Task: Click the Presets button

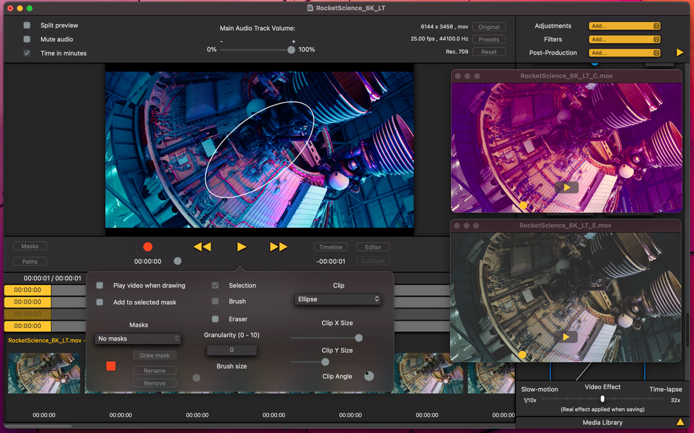Action: coord(488,39)
